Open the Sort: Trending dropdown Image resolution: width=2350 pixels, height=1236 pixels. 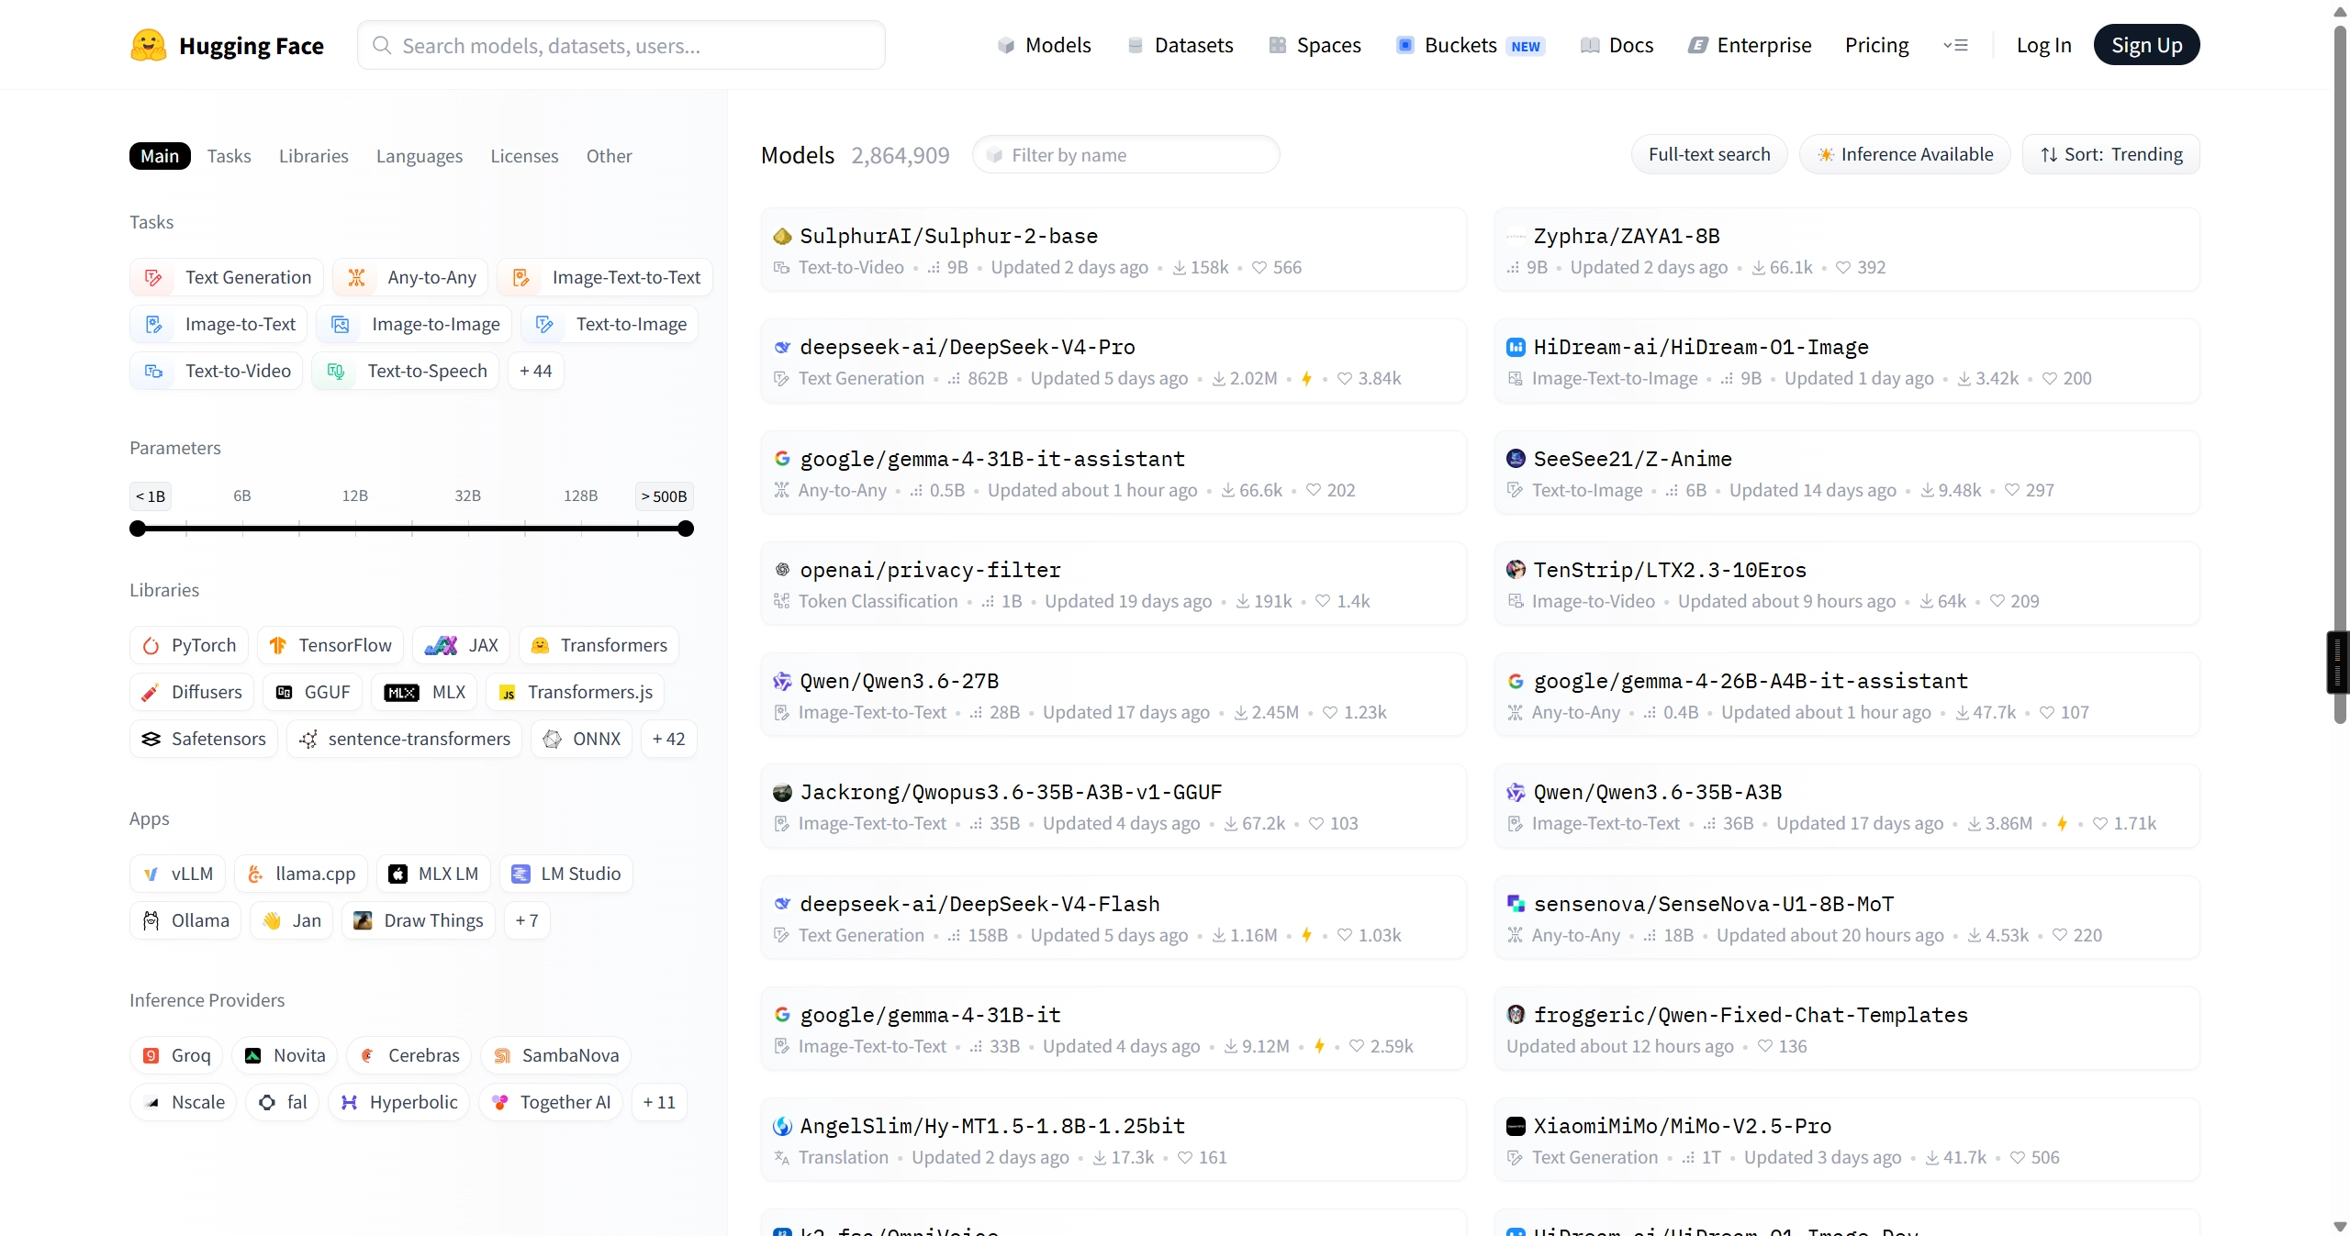pos(2111,154)
